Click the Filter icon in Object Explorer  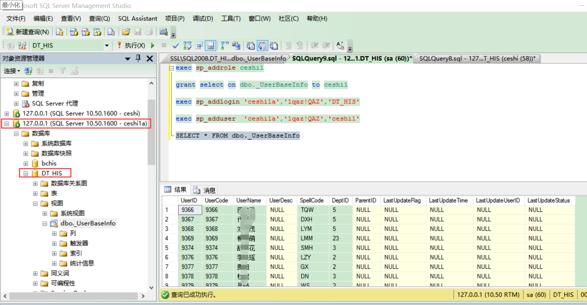click(x=62, y=70)
